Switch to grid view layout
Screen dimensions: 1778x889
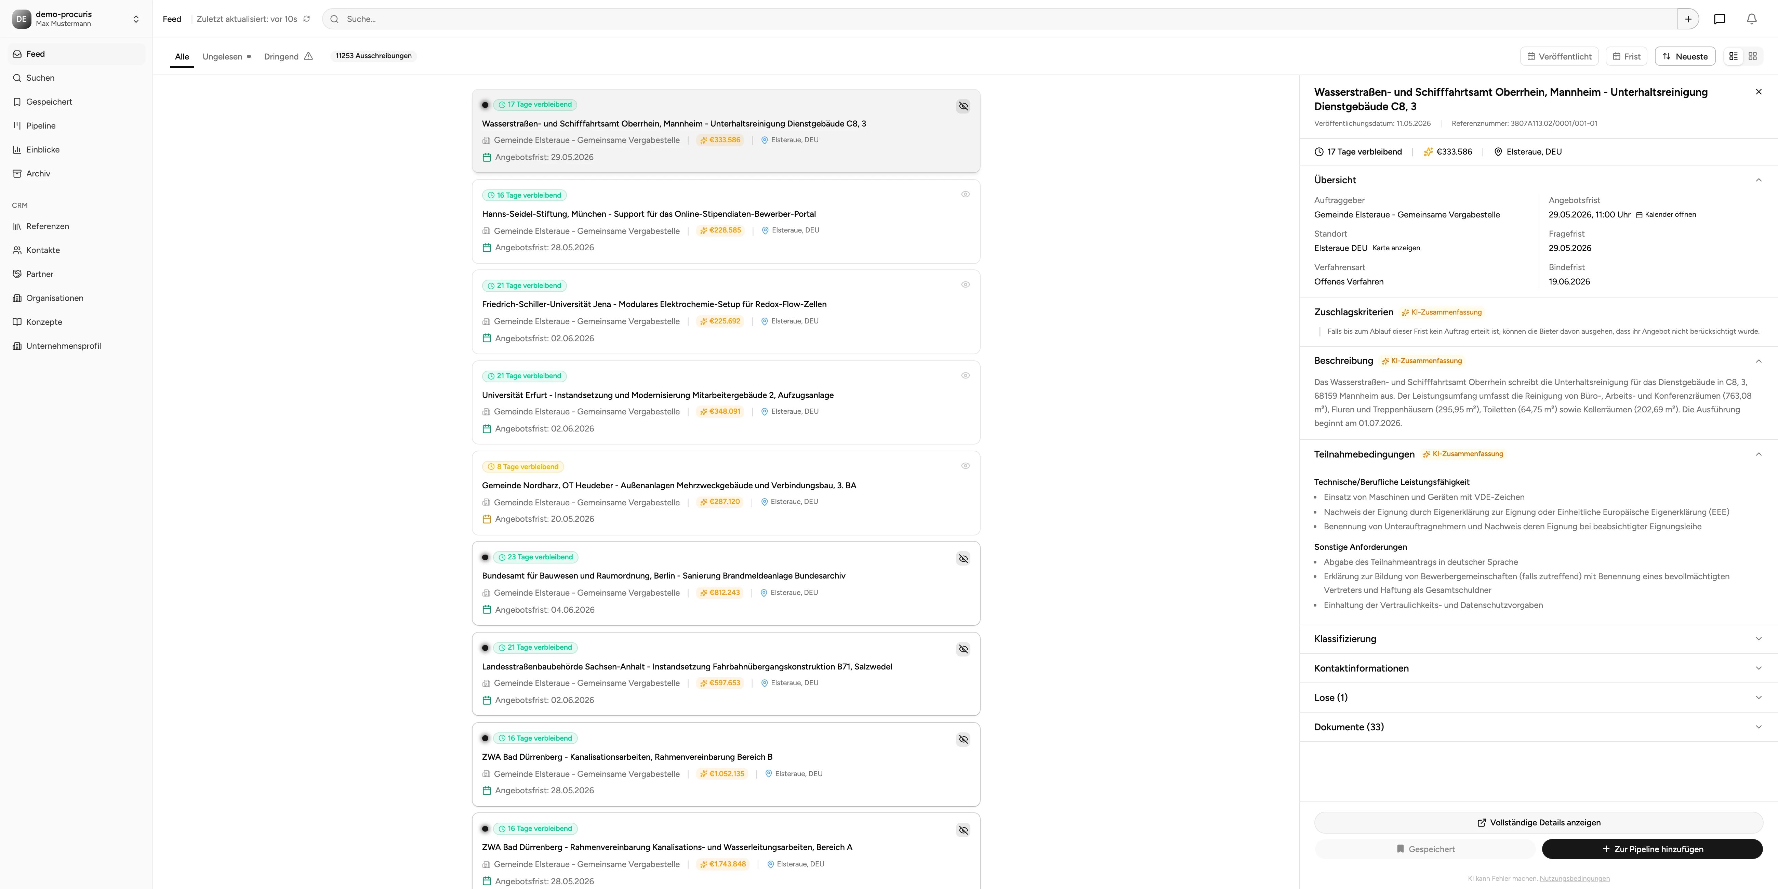1752,57
